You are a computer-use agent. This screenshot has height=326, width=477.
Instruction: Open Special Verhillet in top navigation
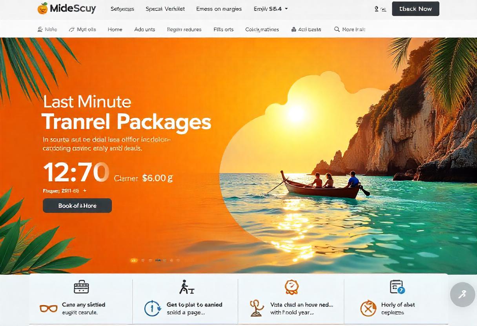165,9
